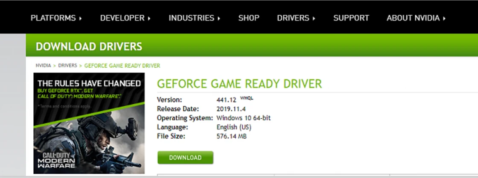Click the Operating System label
This screenshot has height=178, width=478.
pyautogui.click(x=185, y=118)
